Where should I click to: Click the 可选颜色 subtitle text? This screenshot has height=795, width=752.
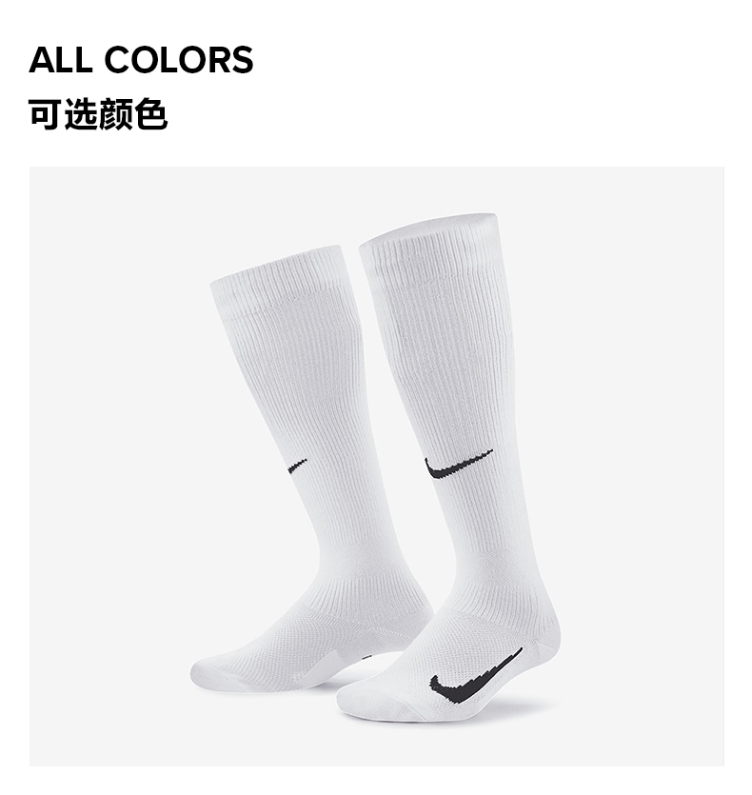click(x=98, y=113)
